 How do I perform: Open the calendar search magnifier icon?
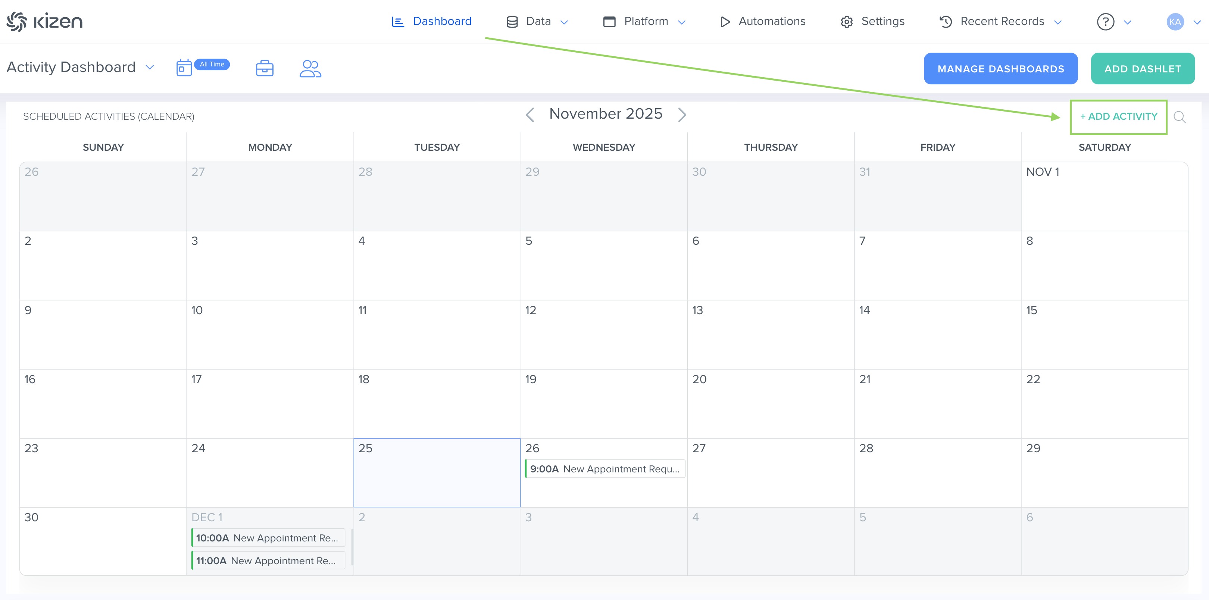click(x=1179, y=117)
